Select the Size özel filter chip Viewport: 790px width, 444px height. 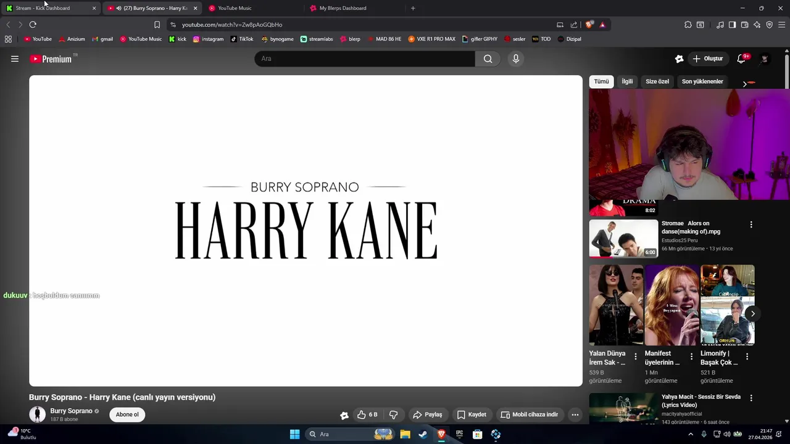(x=657, y=81)
